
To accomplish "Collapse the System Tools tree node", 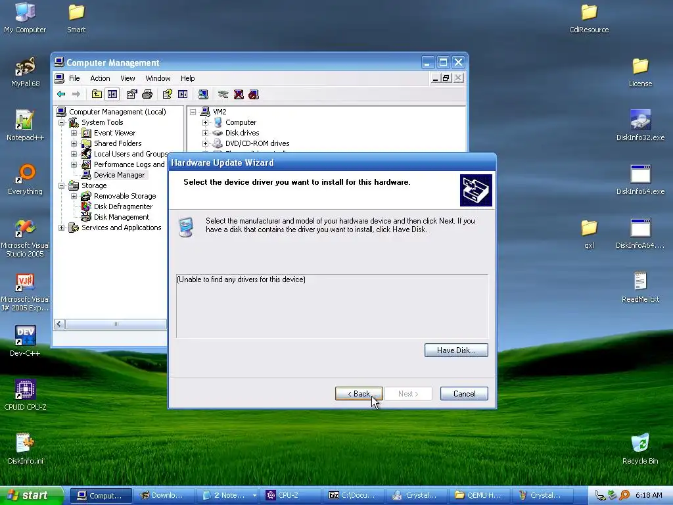I will click(x=62, y=122).
